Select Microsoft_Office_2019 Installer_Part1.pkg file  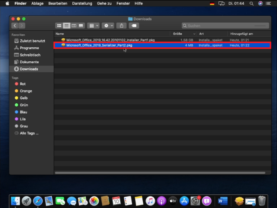point(110,40)
